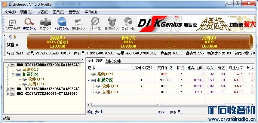Close the left tree panel via x
Screen dimensions: 258x123
coord(82,60)
